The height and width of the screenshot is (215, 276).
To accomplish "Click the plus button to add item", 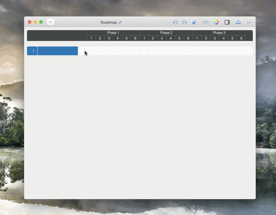I will (x=50, y=22).
